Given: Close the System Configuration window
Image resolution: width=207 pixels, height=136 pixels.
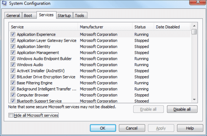Looking at the screenshot, I should pos(199,3).
